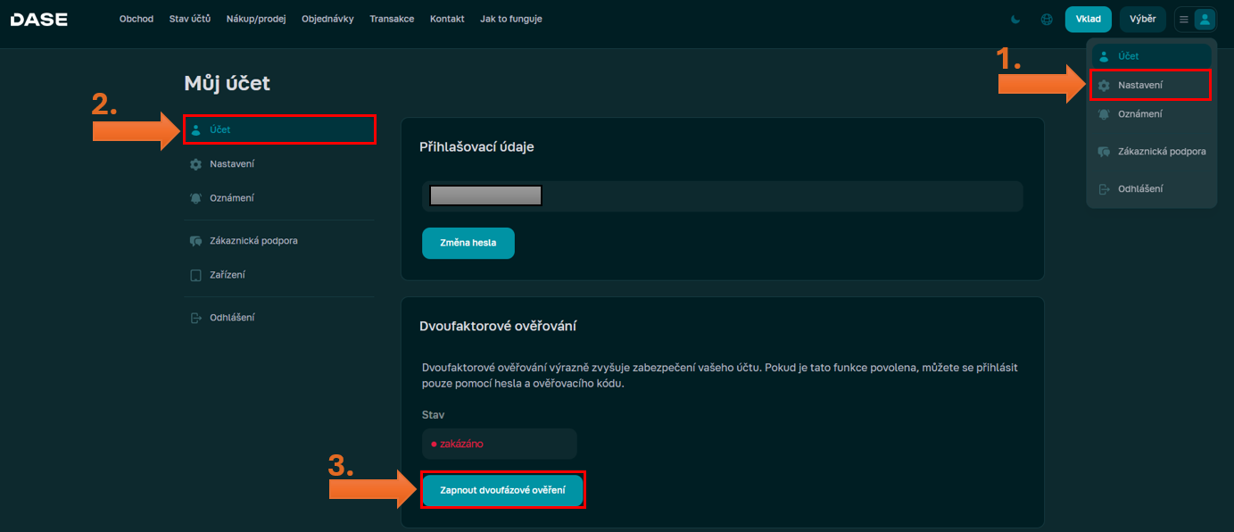Click the chat icon for Zákaznická podpora in dropdown
1234x532 pixels.
point(1104,152)
